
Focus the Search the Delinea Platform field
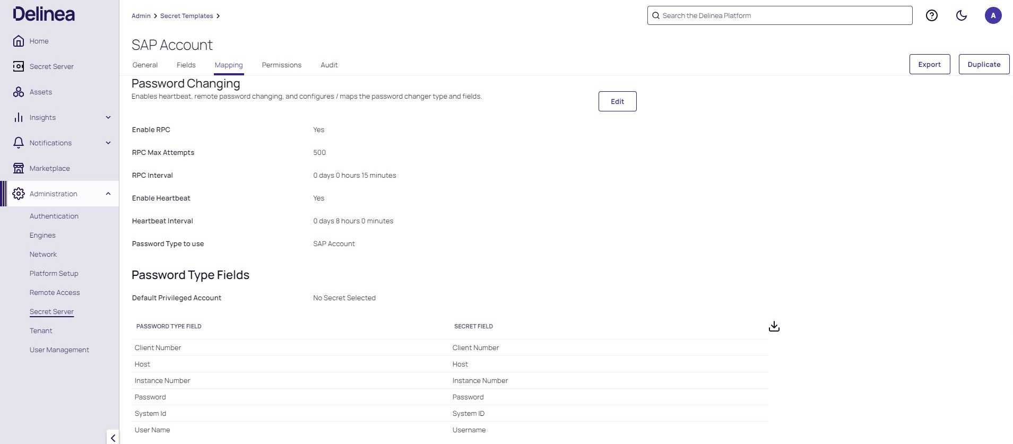click(780, 15)
